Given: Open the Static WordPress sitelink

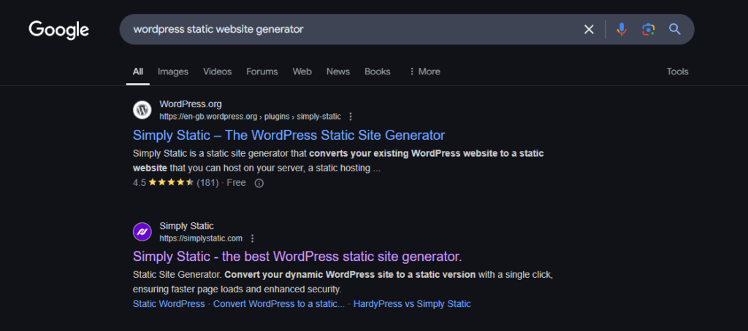Looking at the screenshot, I should tap(169, 304).
